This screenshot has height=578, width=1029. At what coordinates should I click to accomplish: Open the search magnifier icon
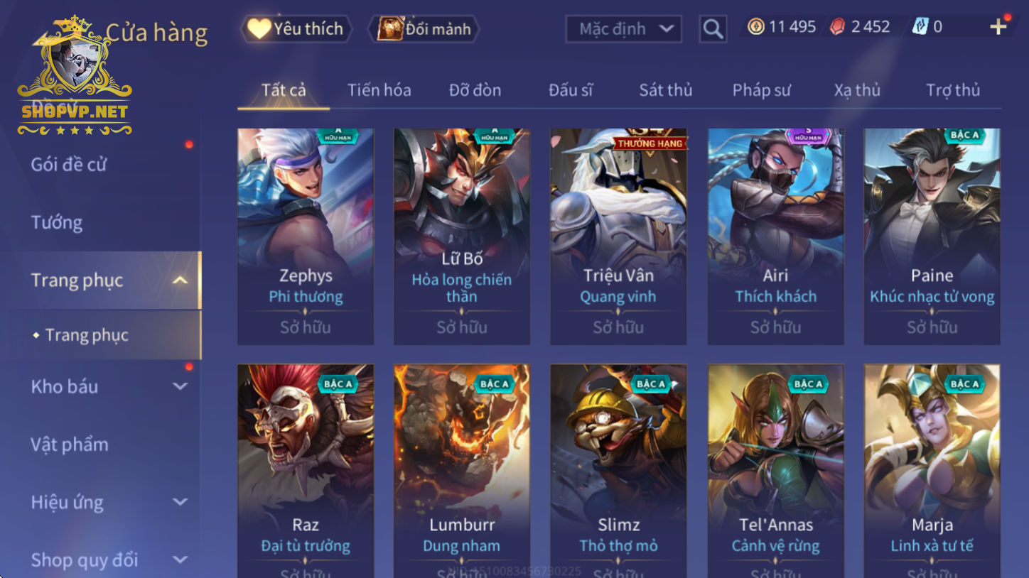point(713,29)
